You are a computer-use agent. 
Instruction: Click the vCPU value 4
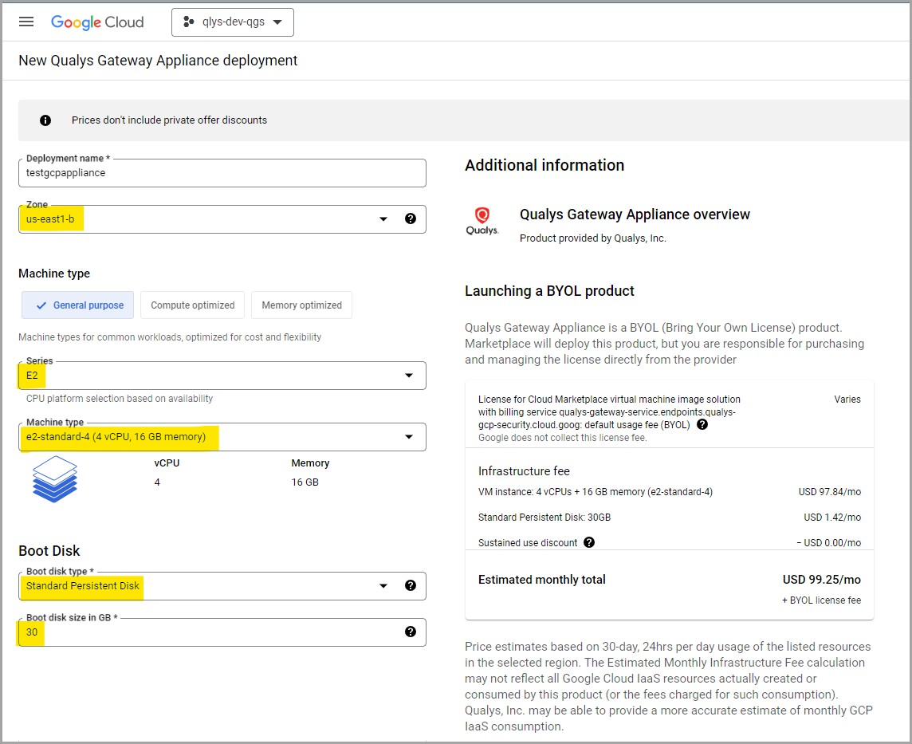[157, 482]
